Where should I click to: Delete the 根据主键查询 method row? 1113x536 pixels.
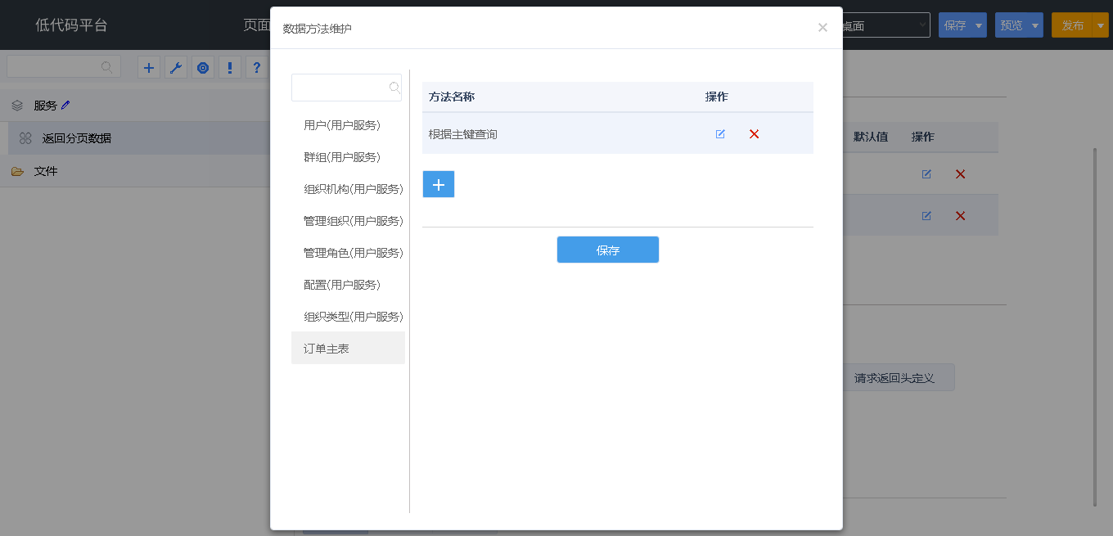[754, 134]
